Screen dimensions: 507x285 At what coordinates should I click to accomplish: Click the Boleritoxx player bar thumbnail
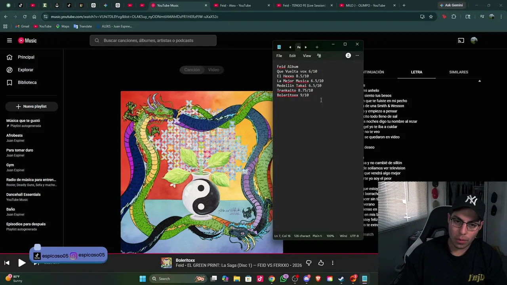pos(166,263)
